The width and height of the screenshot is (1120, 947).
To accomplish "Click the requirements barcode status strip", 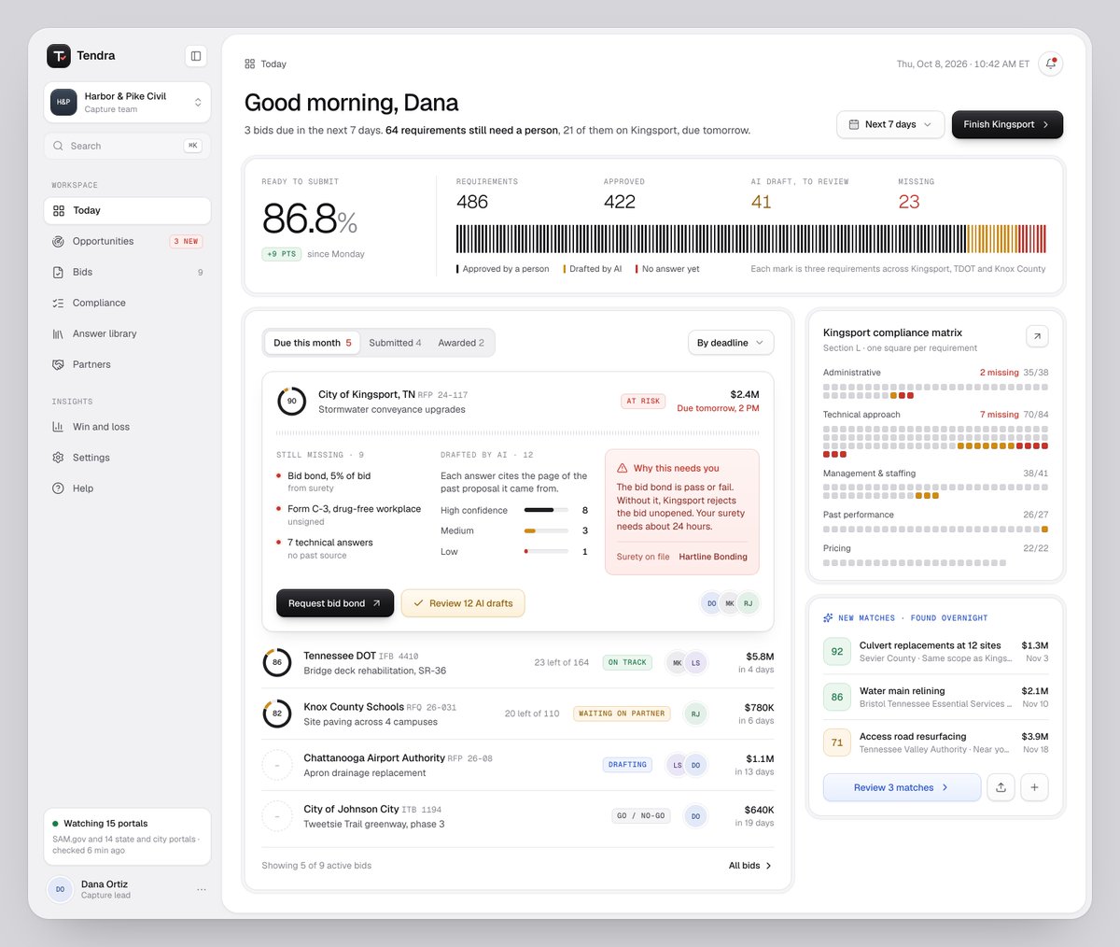I will pyautogui.click(x=751, y=239).
